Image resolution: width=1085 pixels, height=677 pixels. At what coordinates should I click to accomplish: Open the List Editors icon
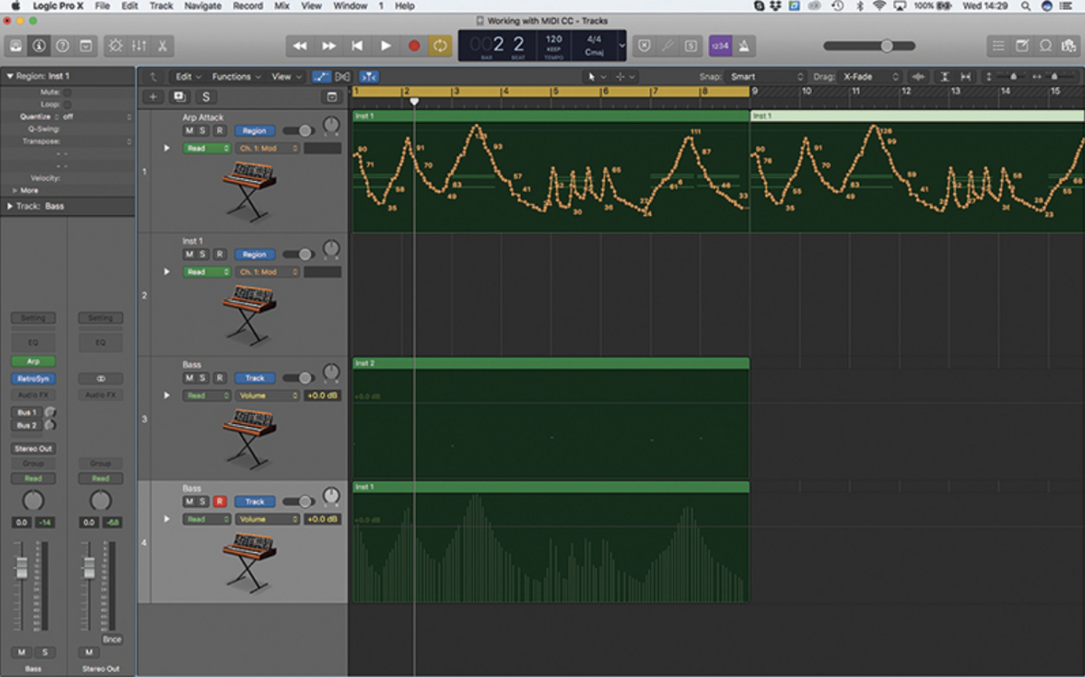tap(998, 45)
